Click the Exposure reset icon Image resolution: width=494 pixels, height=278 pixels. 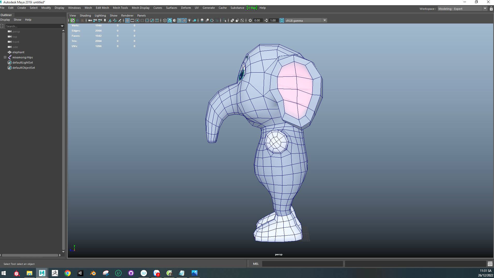250,20
